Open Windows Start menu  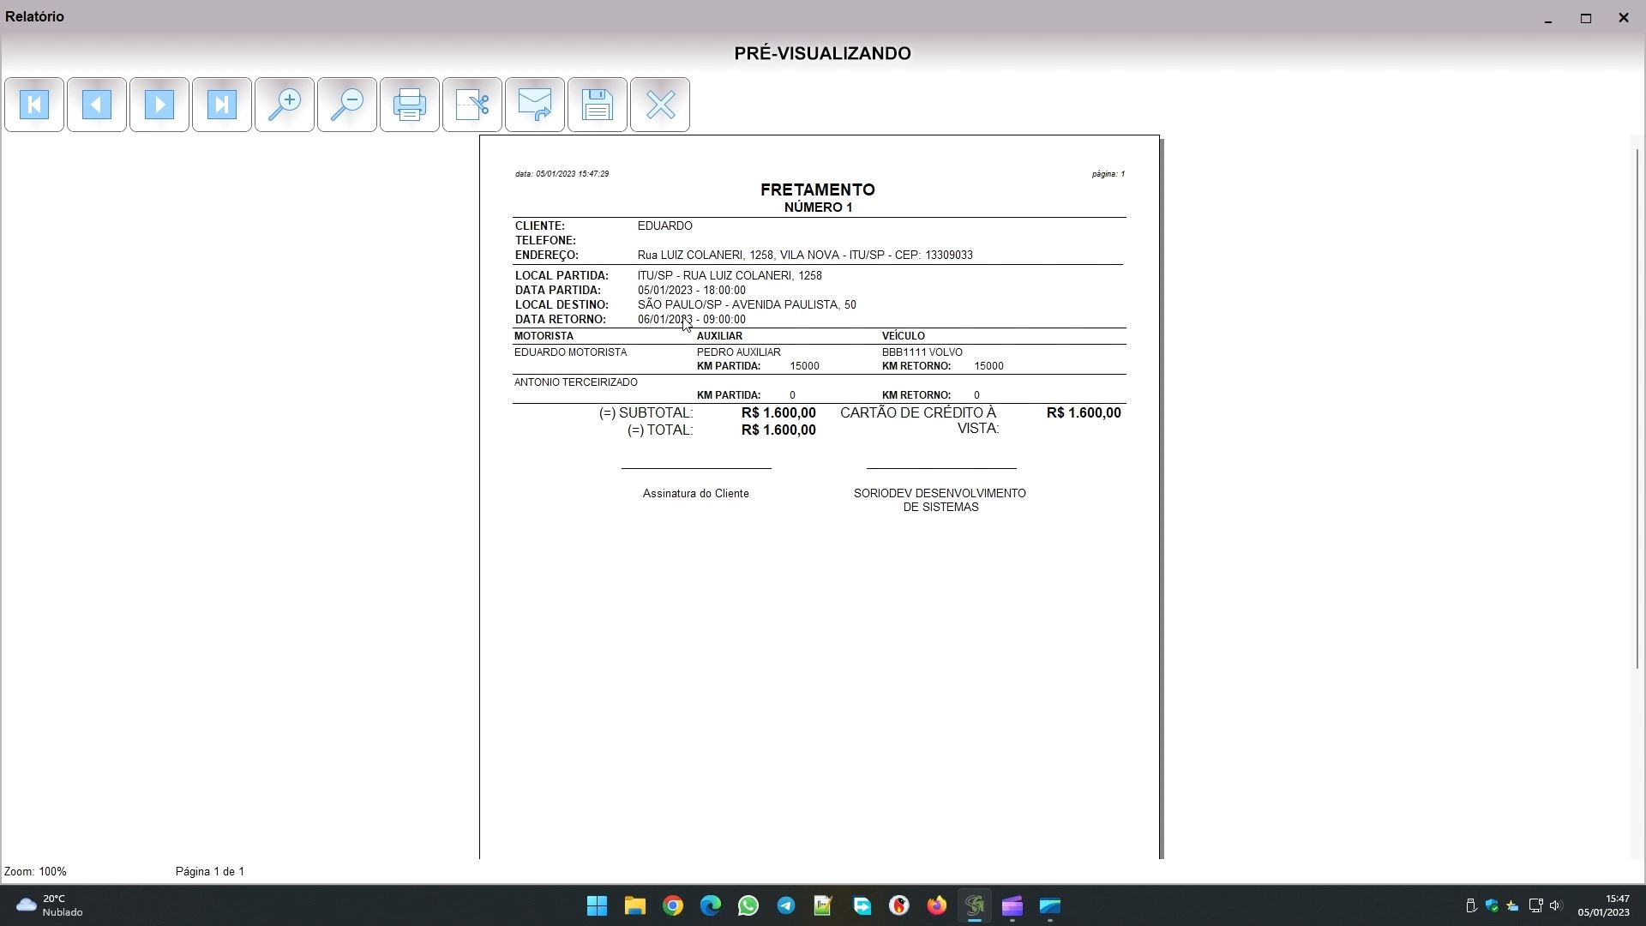coord(598,905)
